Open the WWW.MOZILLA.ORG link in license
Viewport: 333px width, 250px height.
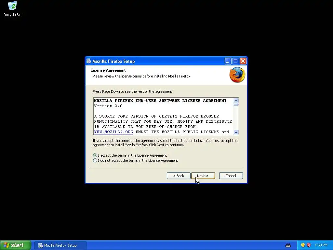click(x=113, y=132)
